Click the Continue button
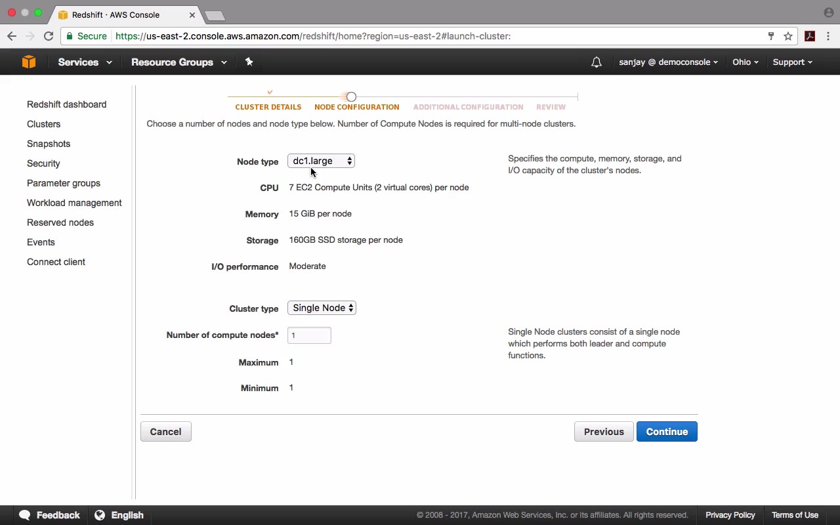 point(667,432)
